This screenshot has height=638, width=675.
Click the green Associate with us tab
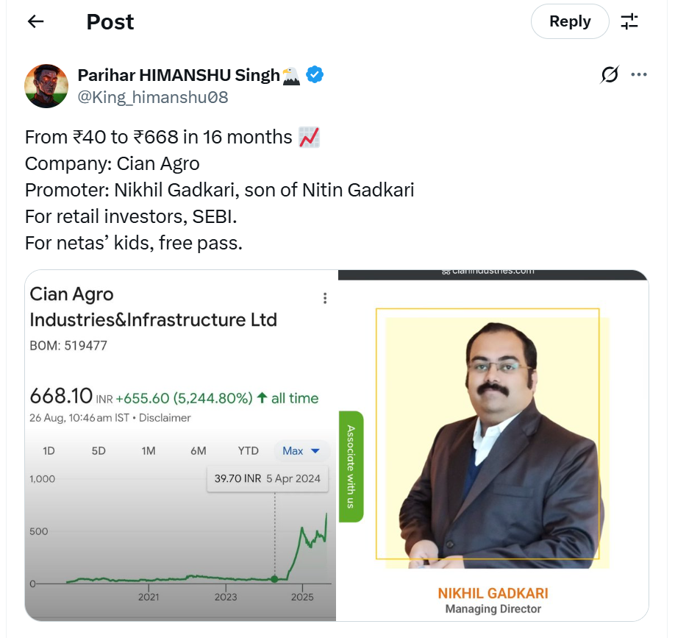tap(351, 467)
